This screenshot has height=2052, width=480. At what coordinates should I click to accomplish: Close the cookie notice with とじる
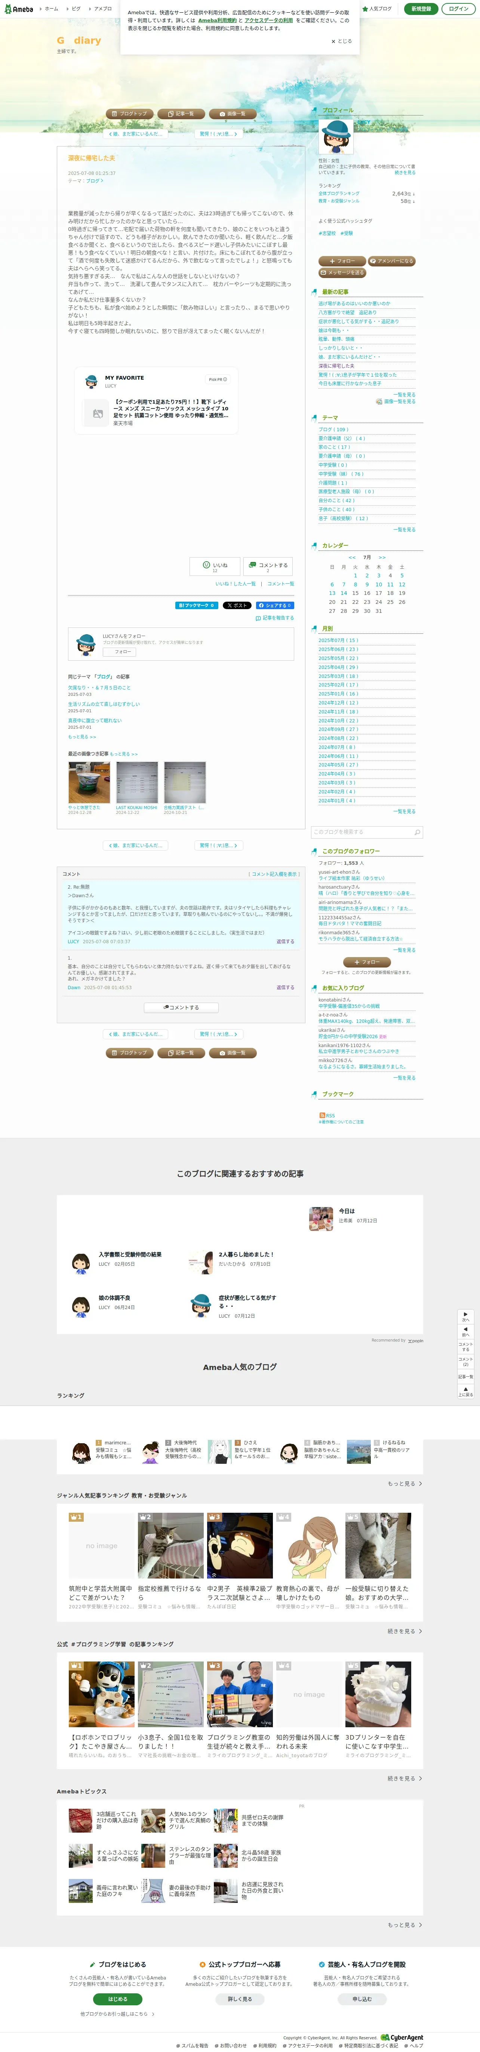point(341,41)
